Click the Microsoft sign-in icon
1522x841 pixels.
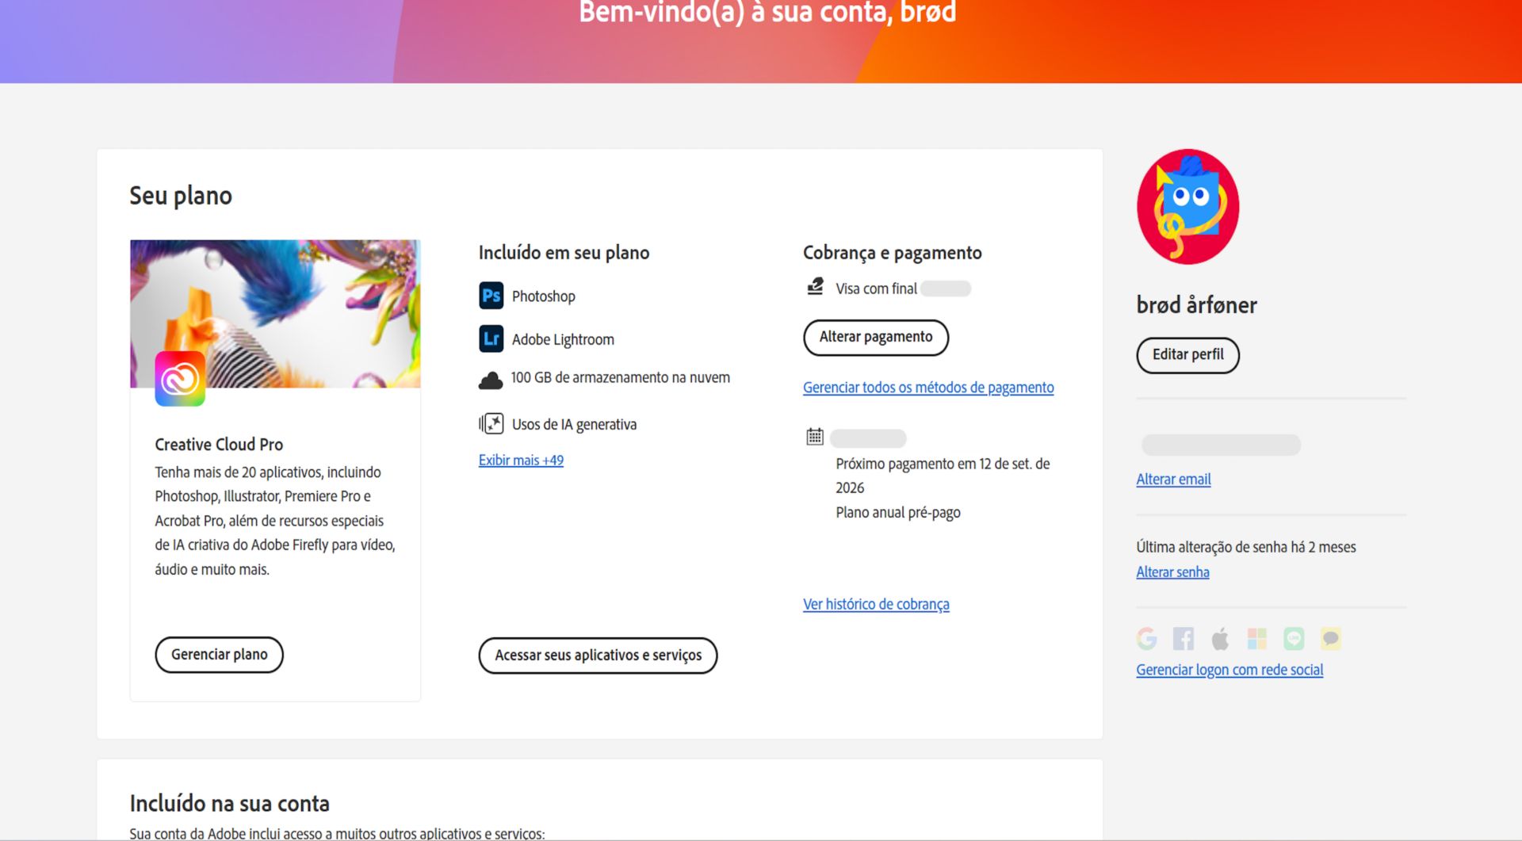point(1256,639)
